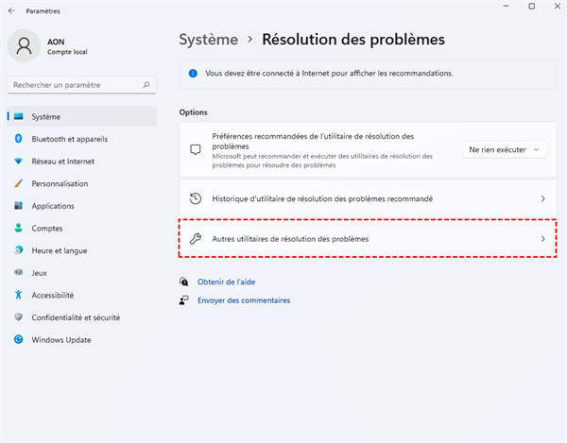Click the back arrow in the title bar
This screenshot has width=567, height=443.
coord(11,13)
